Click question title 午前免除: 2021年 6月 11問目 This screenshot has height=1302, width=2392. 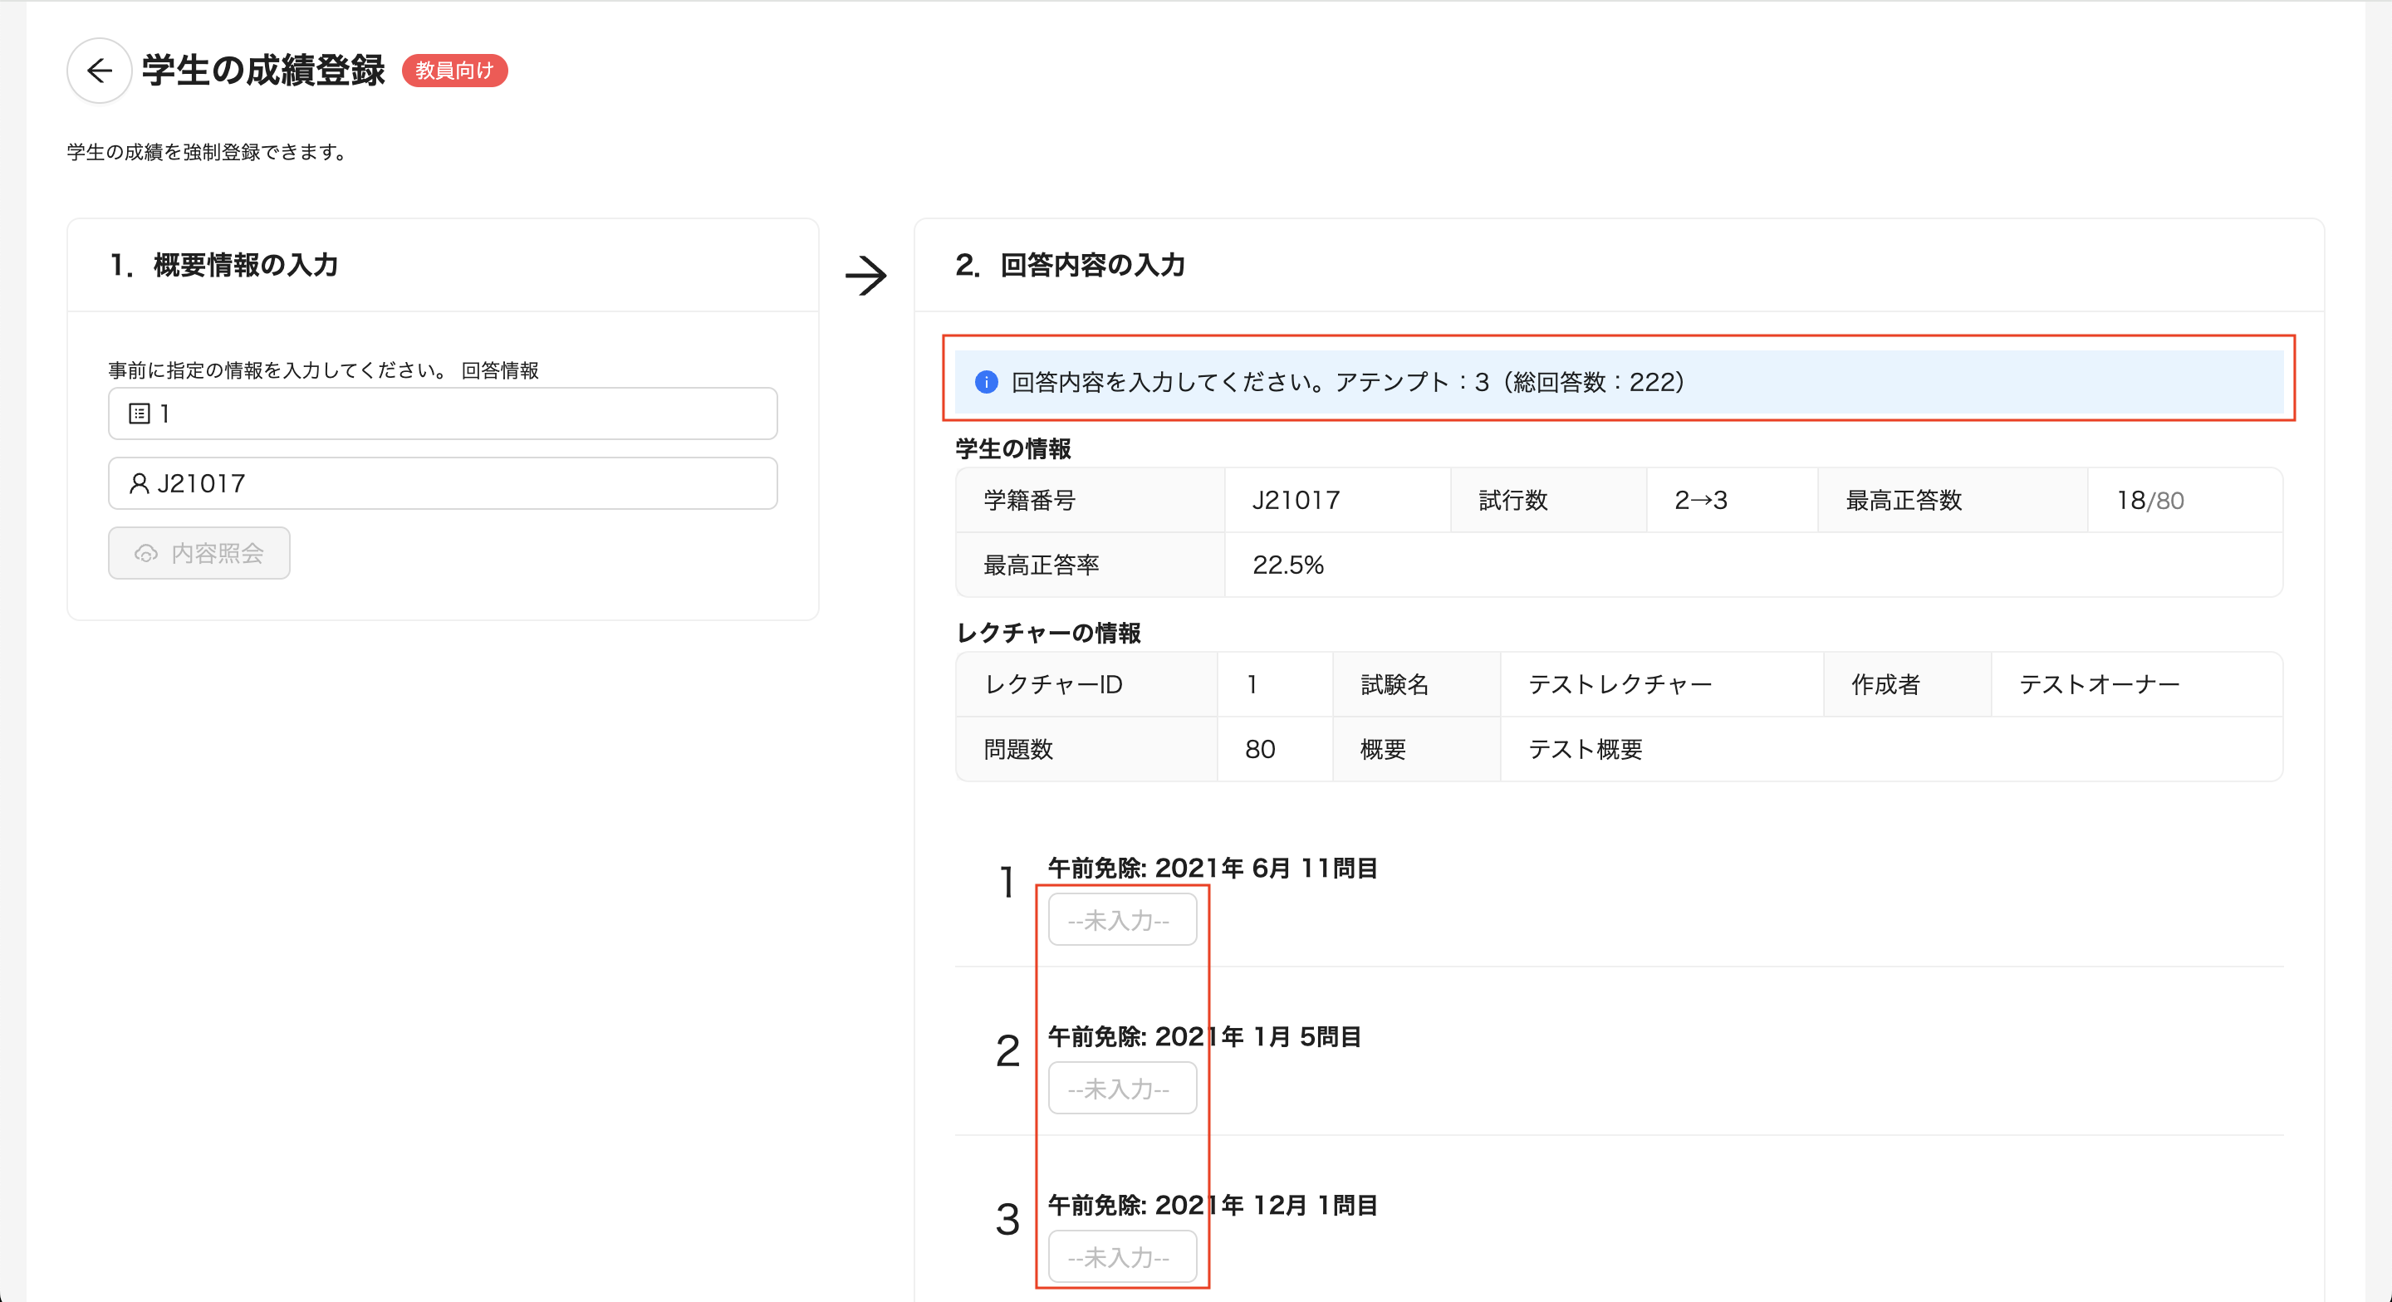click(x=1212, y=869)
